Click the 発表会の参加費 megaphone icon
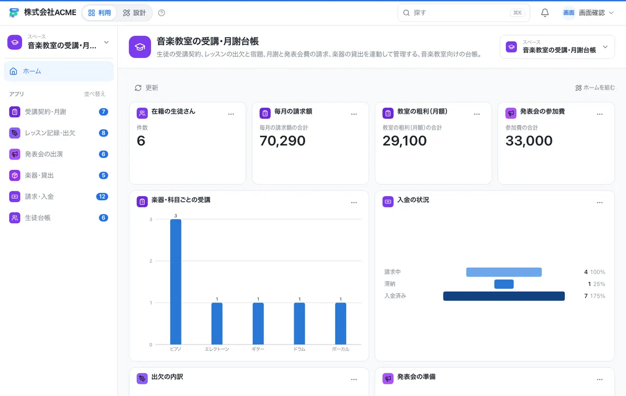 coord(511,113)
